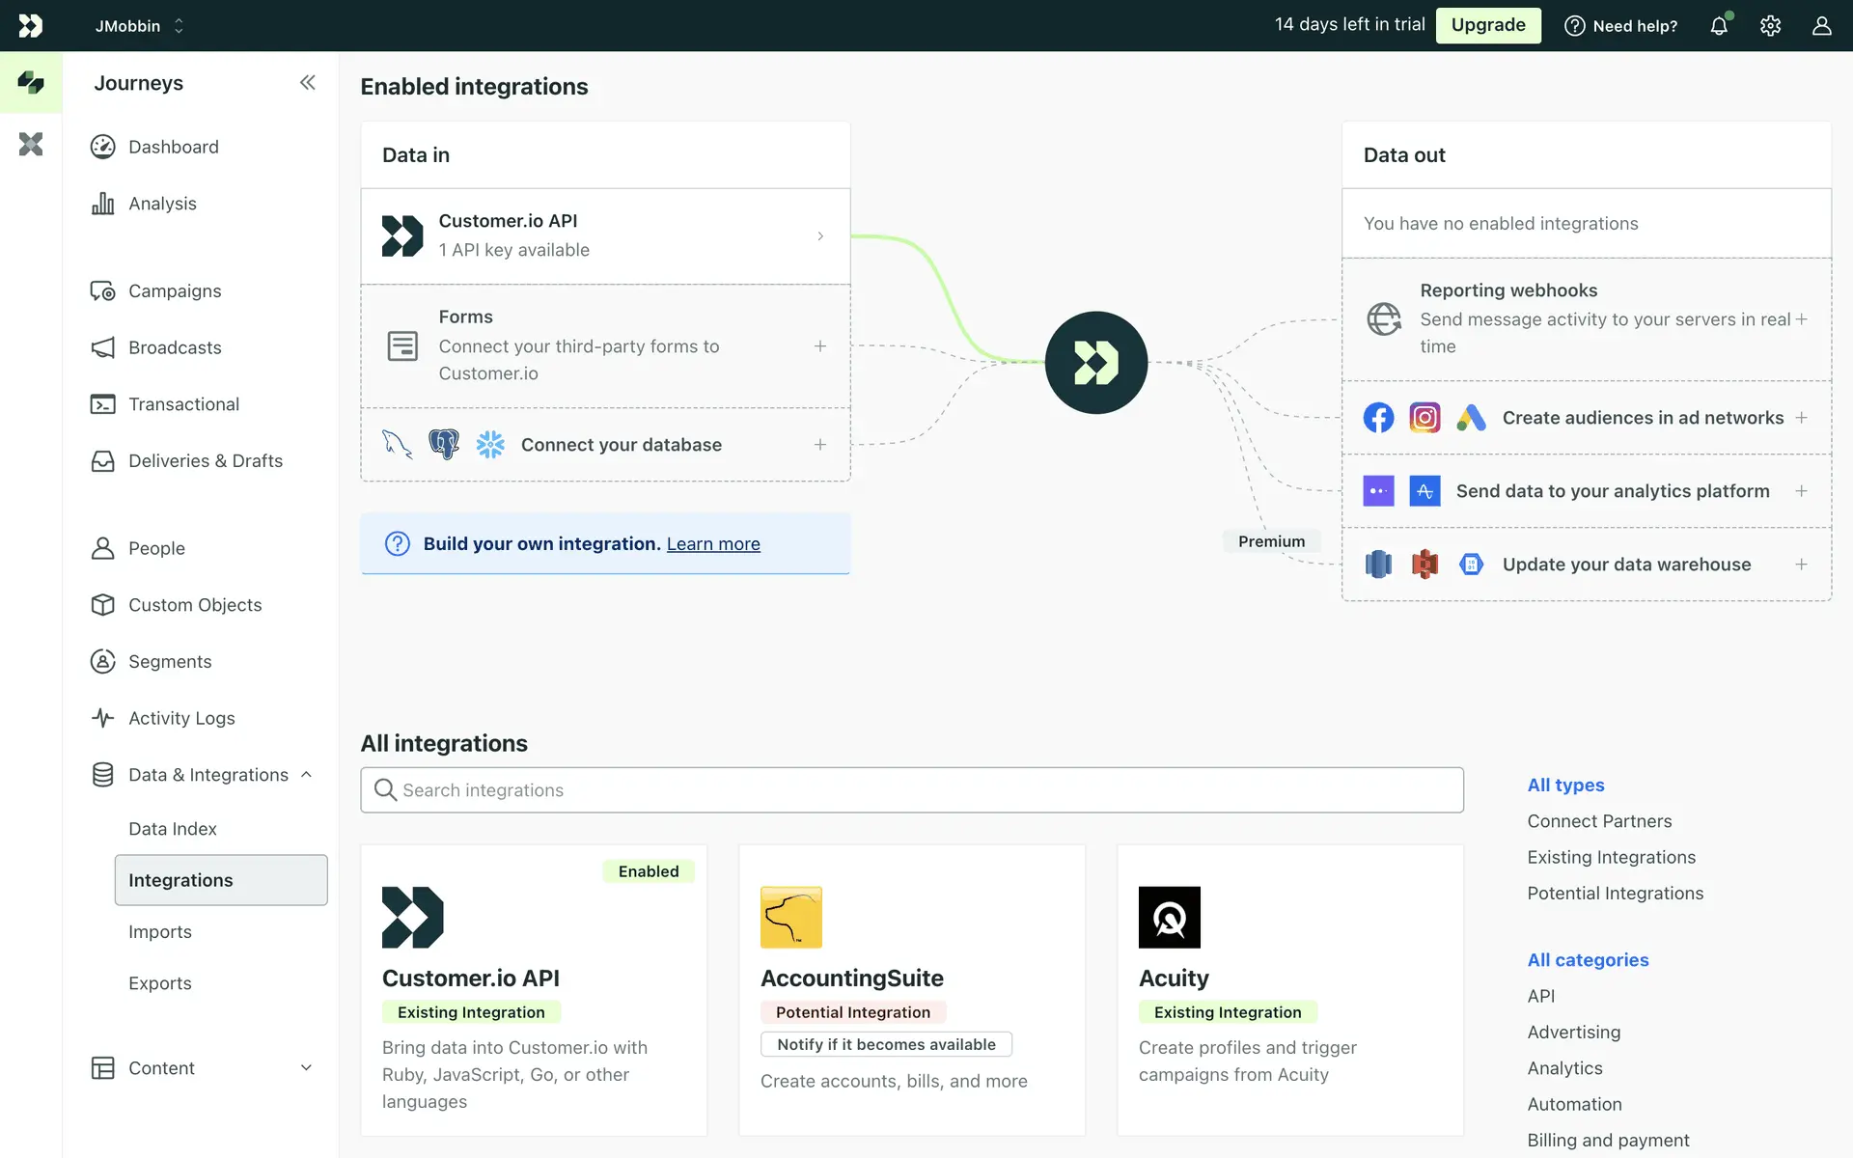The width and height of the screenshot is (1853, 1158).
Task: Open Campaigns in the sidebar
Action: [x=175, y=291]
